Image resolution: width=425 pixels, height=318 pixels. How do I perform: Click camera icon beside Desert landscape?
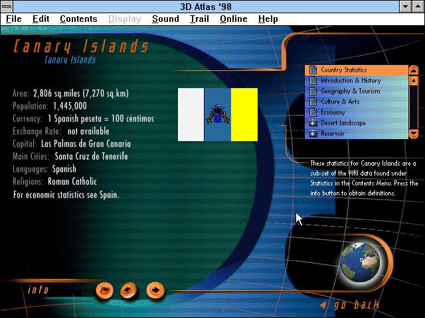313,123
